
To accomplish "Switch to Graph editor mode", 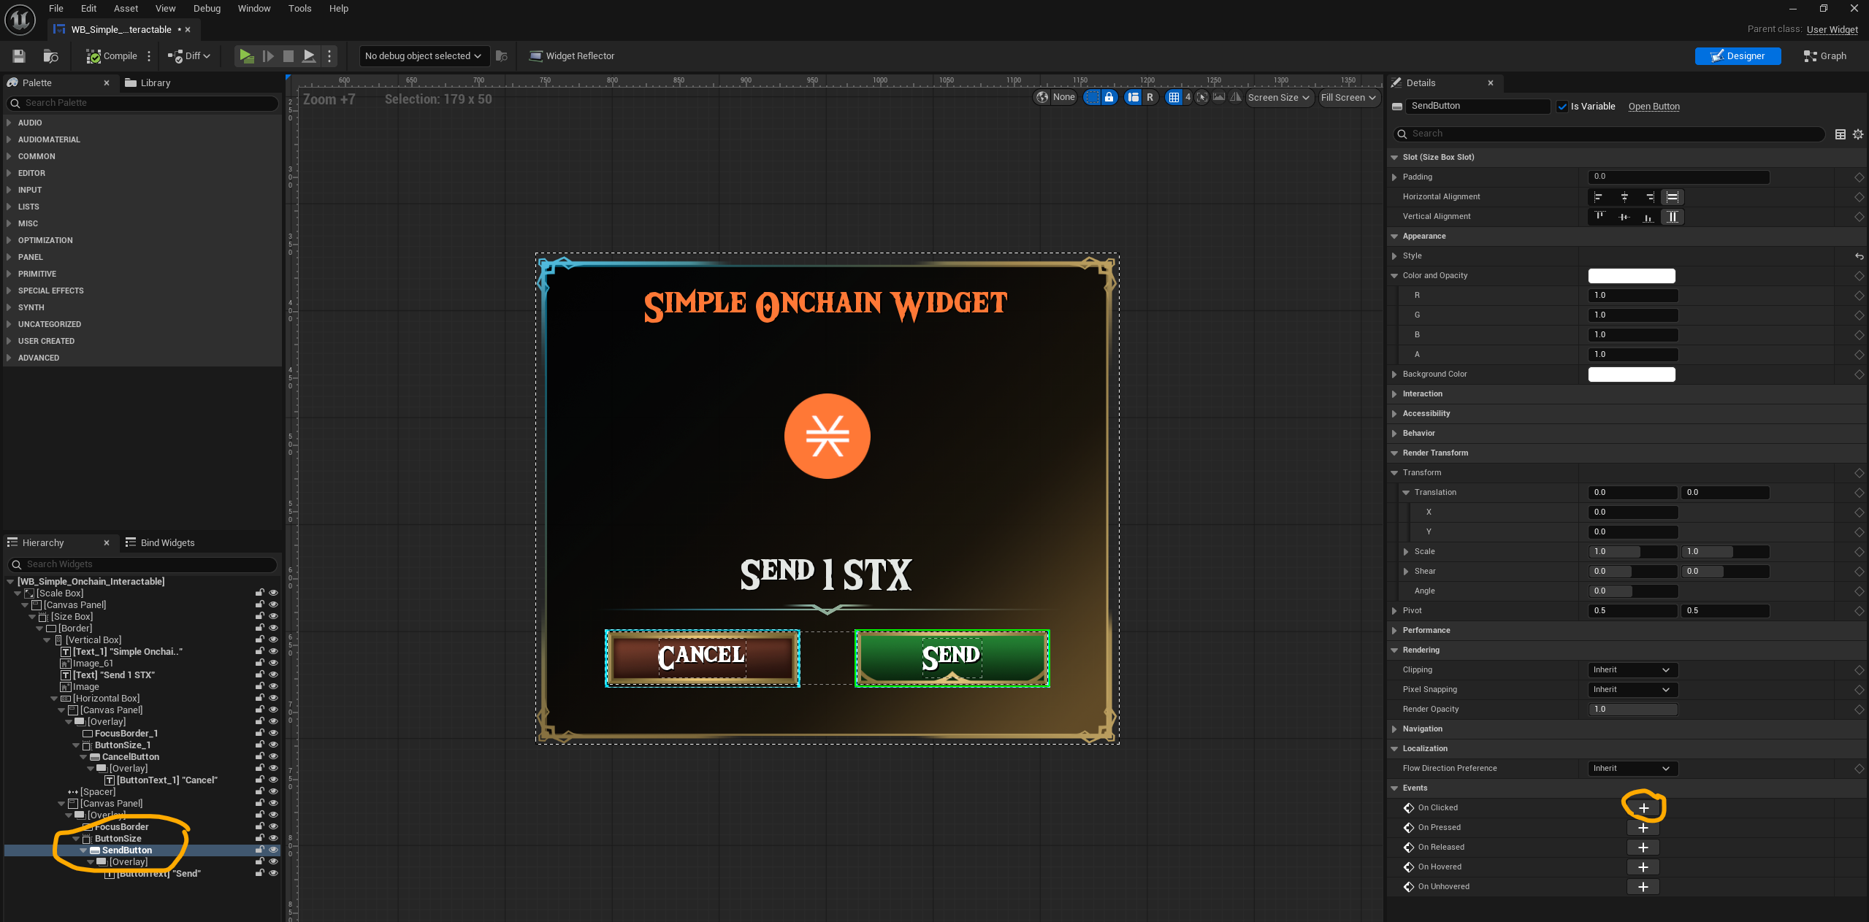I will 1824,56.
